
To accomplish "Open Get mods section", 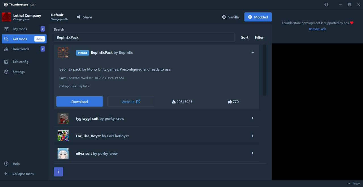I will click(24, 39).
